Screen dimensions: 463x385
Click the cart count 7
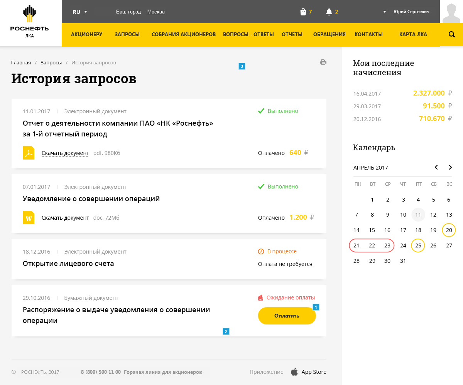tap(310, 12)
